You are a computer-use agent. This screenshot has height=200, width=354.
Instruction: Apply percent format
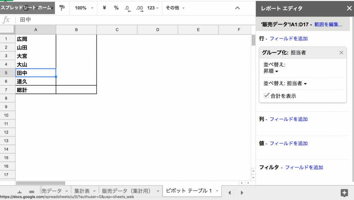[x=116, y=8]
